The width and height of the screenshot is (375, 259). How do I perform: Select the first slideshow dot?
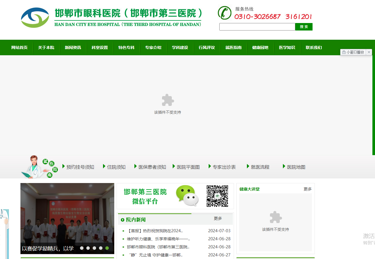[82, 248]
